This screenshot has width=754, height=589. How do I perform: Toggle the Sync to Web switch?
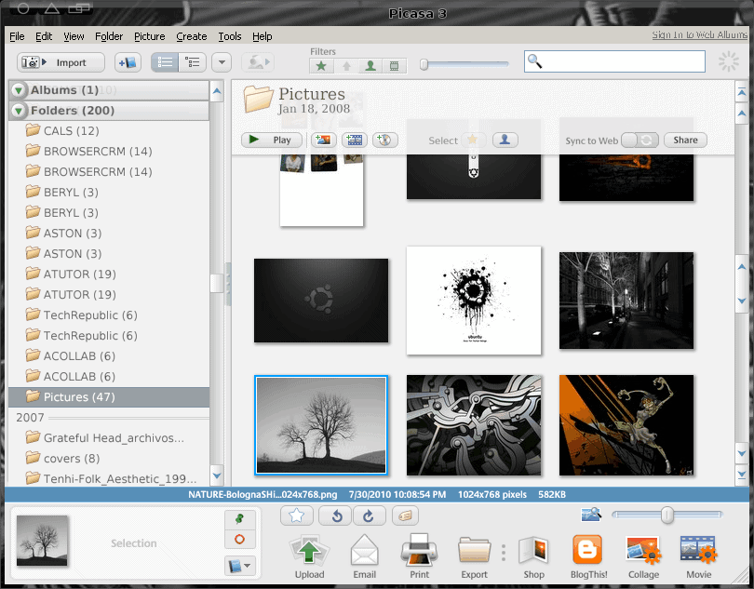pos(640,140)
